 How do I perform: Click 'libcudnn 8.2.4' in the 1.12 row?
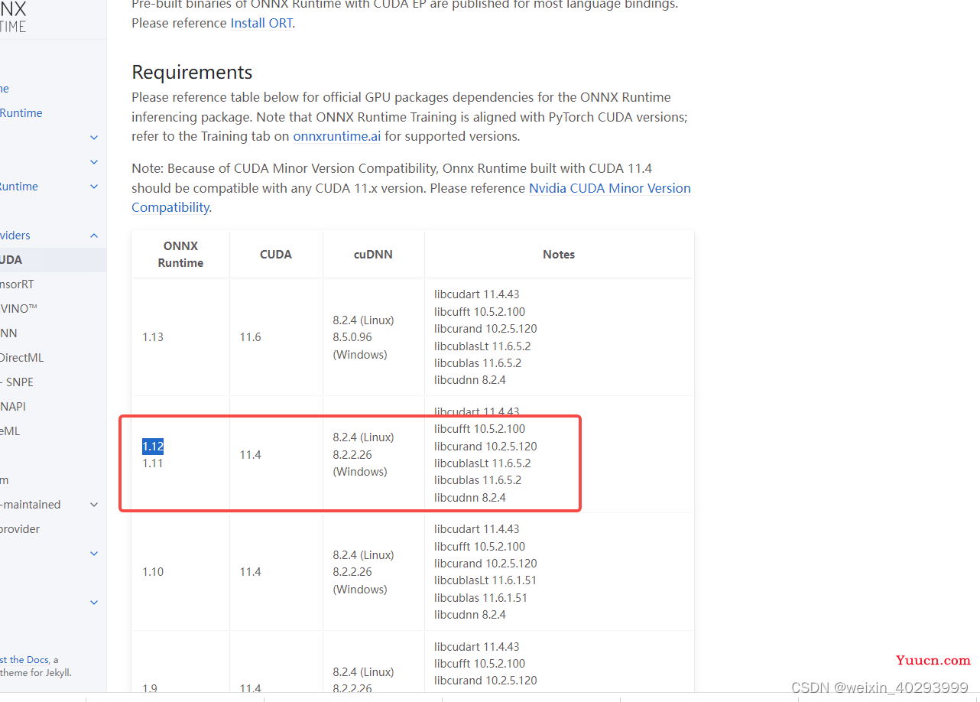[x=470, y=498]
